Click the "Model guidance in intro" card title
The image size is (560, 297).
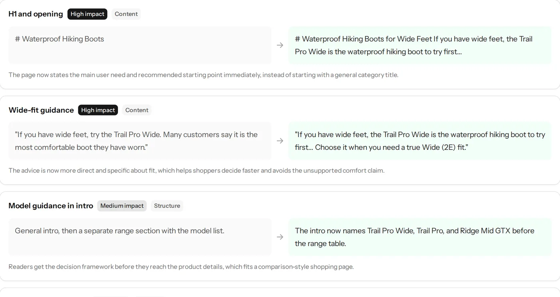(x=51, y=206)
